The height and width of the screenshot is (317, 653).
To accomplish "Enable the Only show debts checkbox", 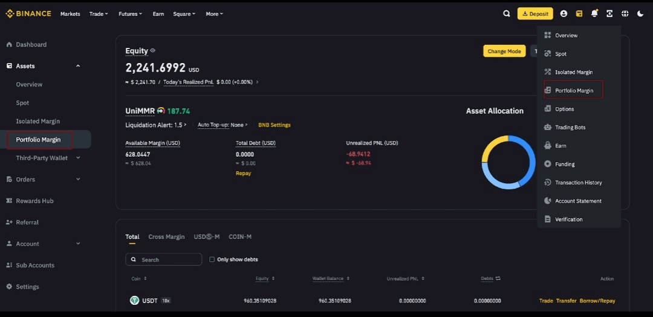I will coord(212,259).
